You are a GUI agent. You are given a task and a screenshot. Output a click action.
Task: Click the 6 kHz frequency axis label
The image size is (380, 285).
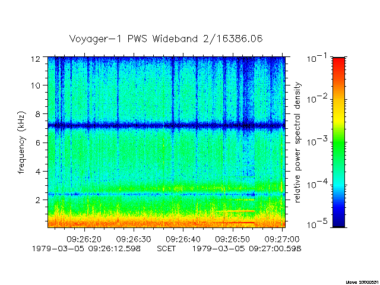click(38, 142)
